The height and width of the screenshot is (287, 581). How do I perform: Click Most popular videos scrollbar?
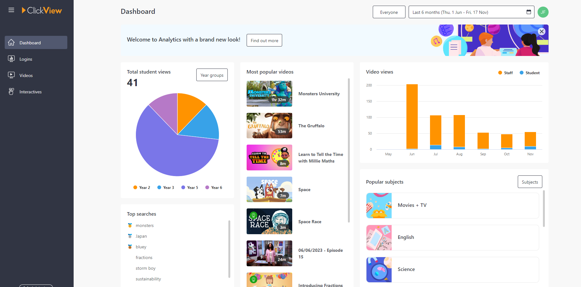coord(349,150)
